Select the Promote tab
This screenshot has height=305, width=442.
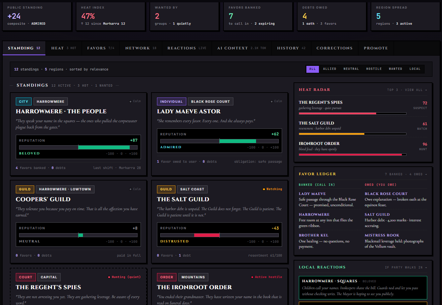pyautogui.click(x=376, y=48)
